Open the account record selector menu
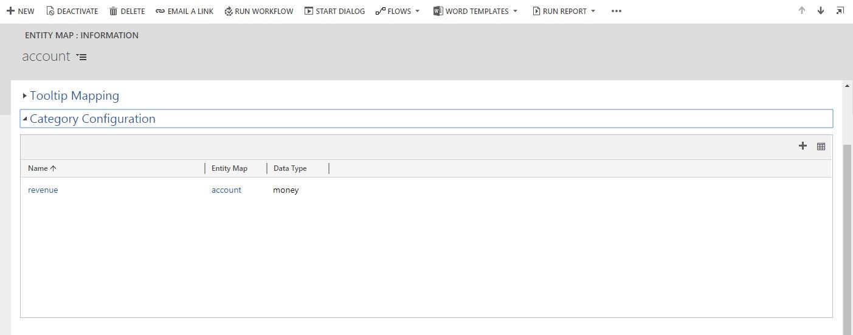The width and height of the screenshot is (853, 335). point(81,57)
